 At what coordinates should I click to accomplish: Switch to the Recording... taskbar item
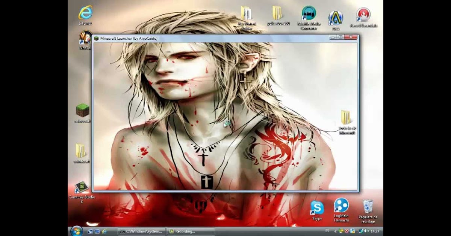(x=191, y=232)
